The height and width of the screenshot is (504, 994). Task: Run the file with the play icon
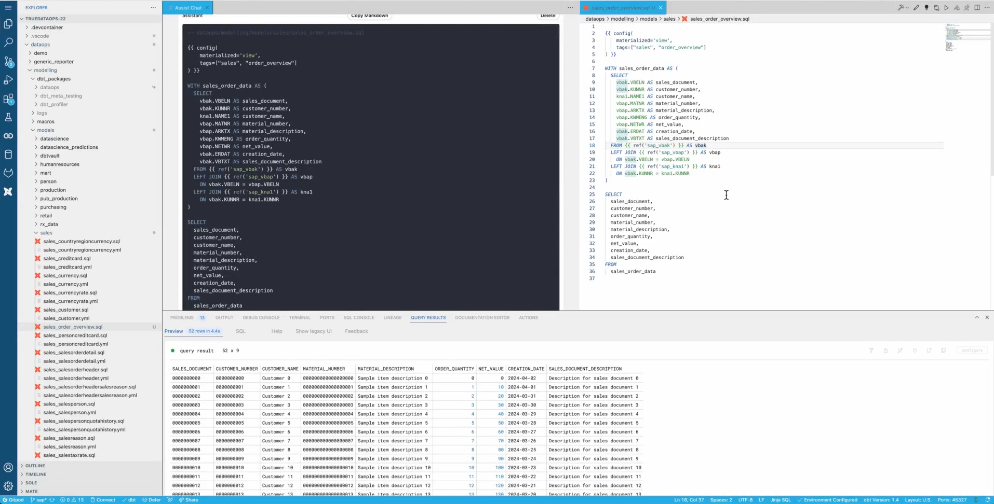(x=946, y=8)
